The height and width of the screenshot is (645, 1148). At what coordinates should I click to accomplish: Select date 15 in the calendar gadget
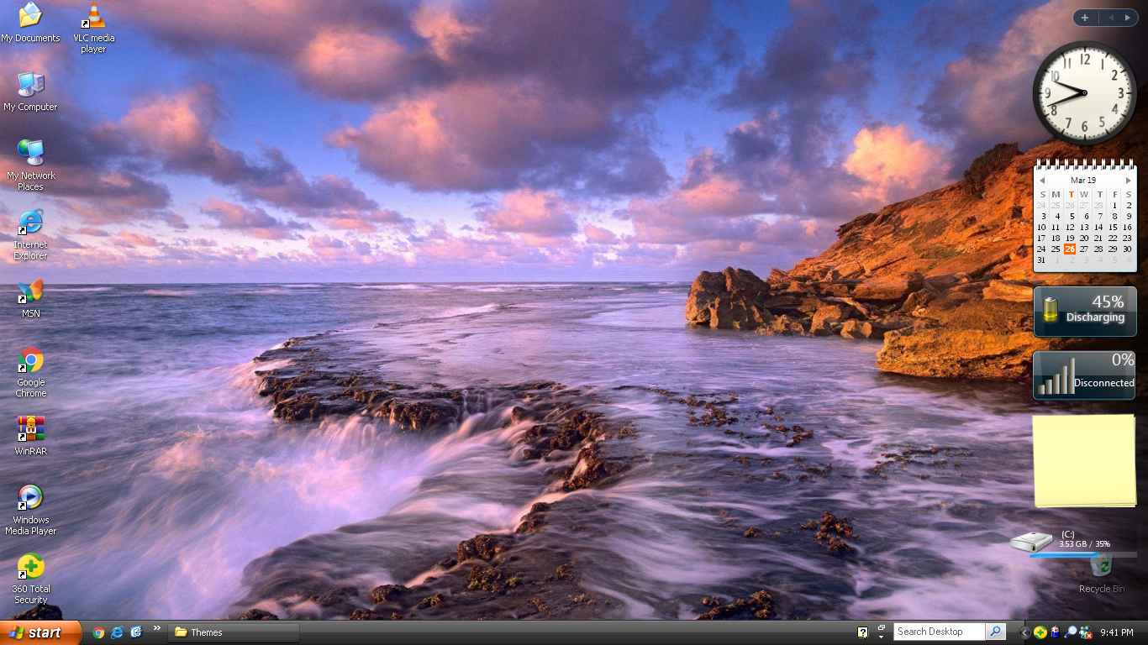pyautogui.click(x=1113, y=227)
